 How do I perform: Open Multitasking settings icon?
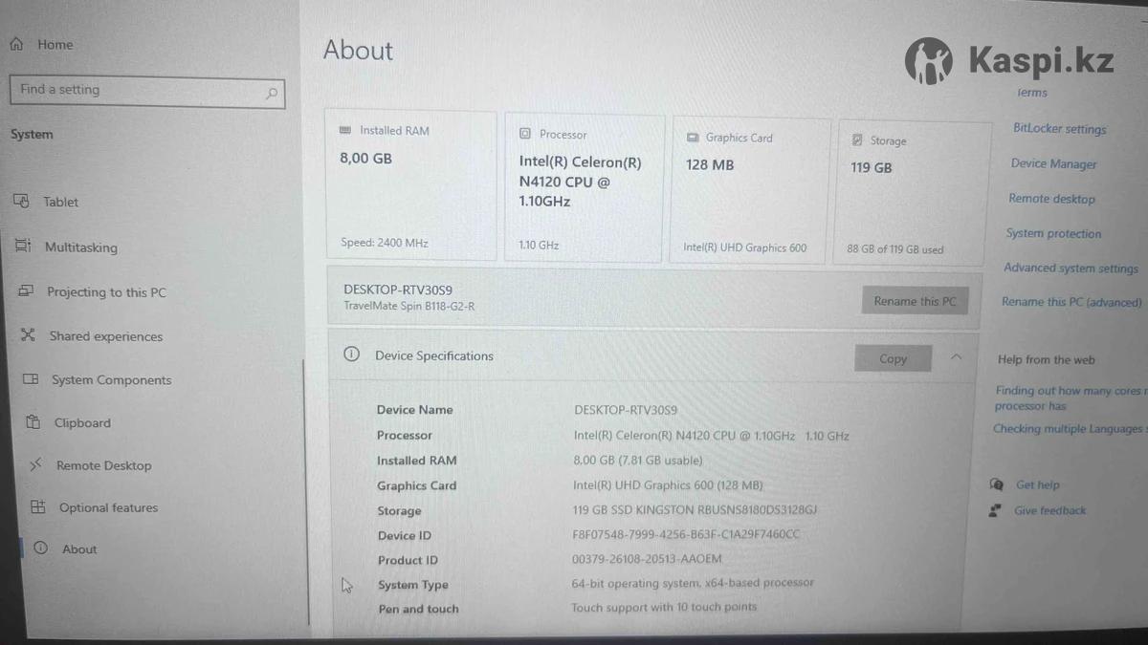pyautogui.click(x=23, y=247)
